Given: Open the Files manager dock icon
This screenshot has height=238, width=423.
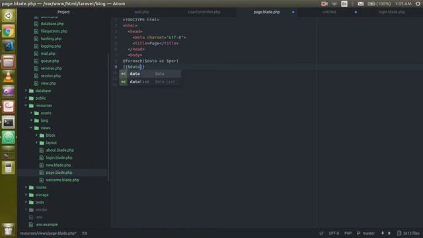Looking at the screenshot, I should pyautogui.click(x=9, y=61).
